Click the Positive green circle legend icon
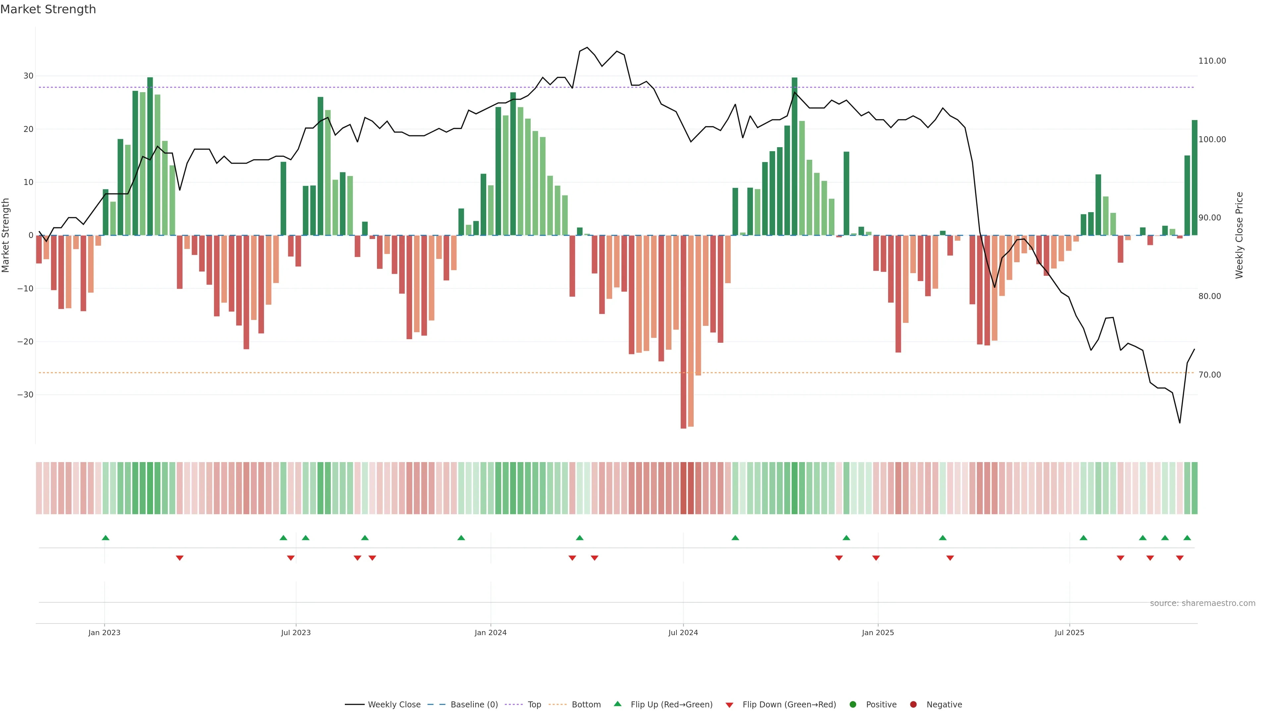The image size is (1272, 716). pyautogui.click(x=853, y=705)
